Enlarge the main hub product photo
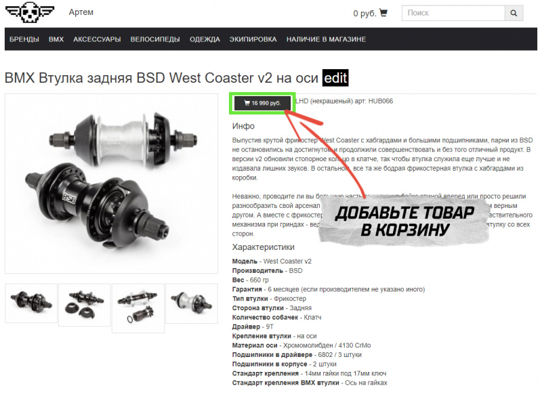 tap(111, 184)
